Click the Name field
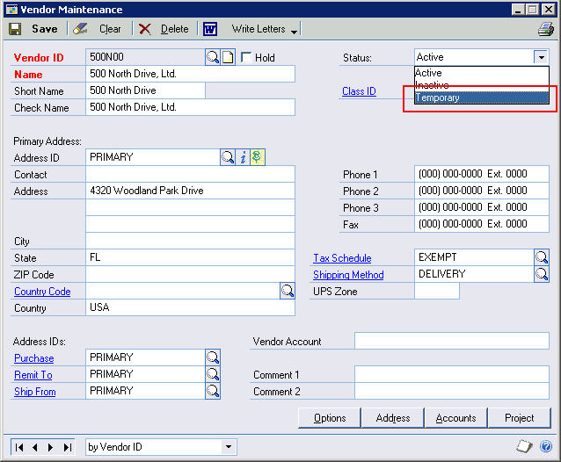 coord(190,74)
